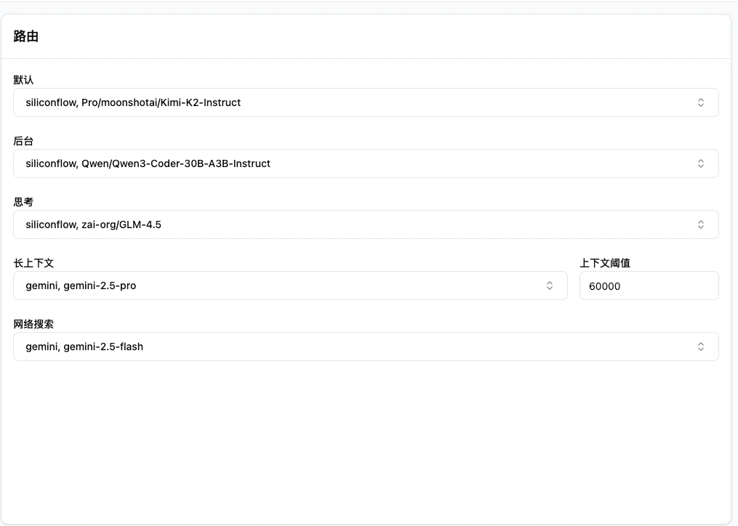This screenshot has width=738, height=526.
Task: Click the 网络搜索 field label
Action: point(34,324)
